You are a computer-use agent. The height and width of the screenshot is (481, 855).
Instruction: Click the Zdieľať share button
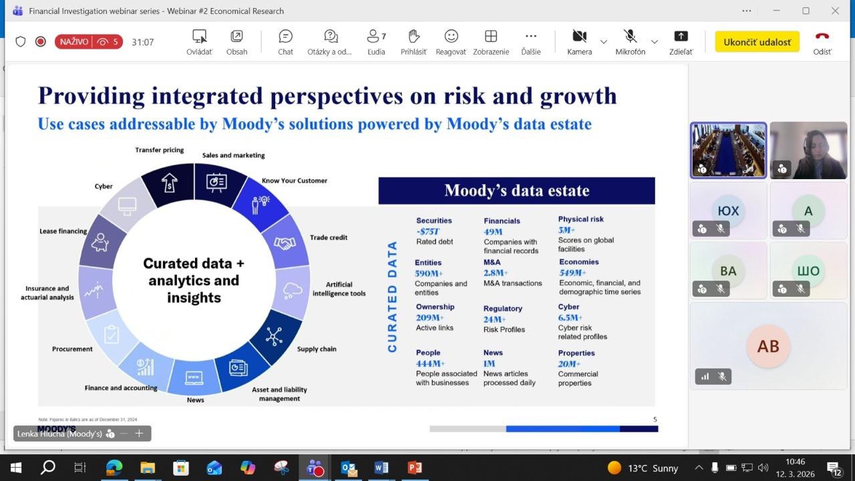point(681,42)
